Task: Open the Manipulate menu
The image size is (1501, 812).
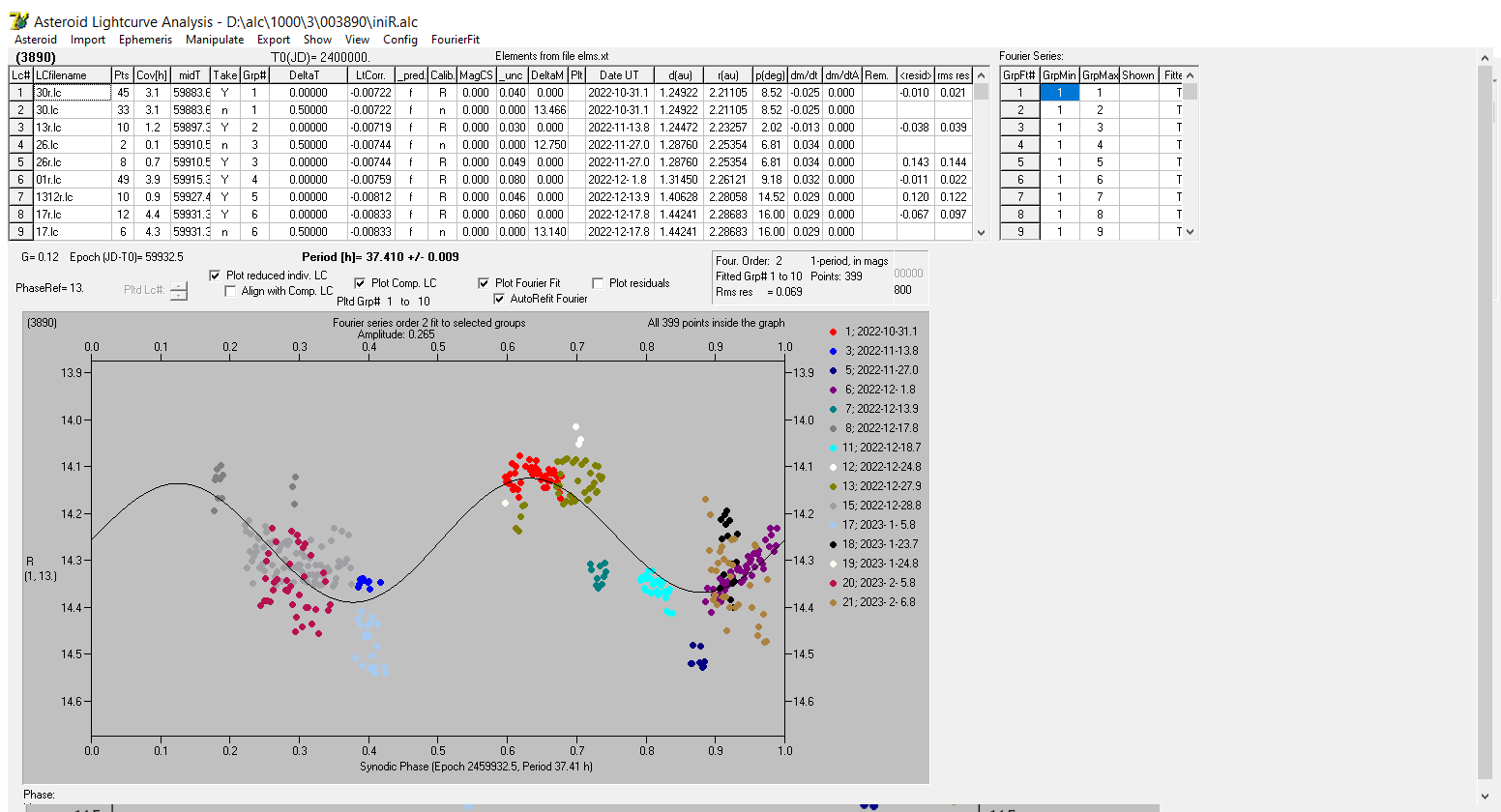Action: coord(215,40)
